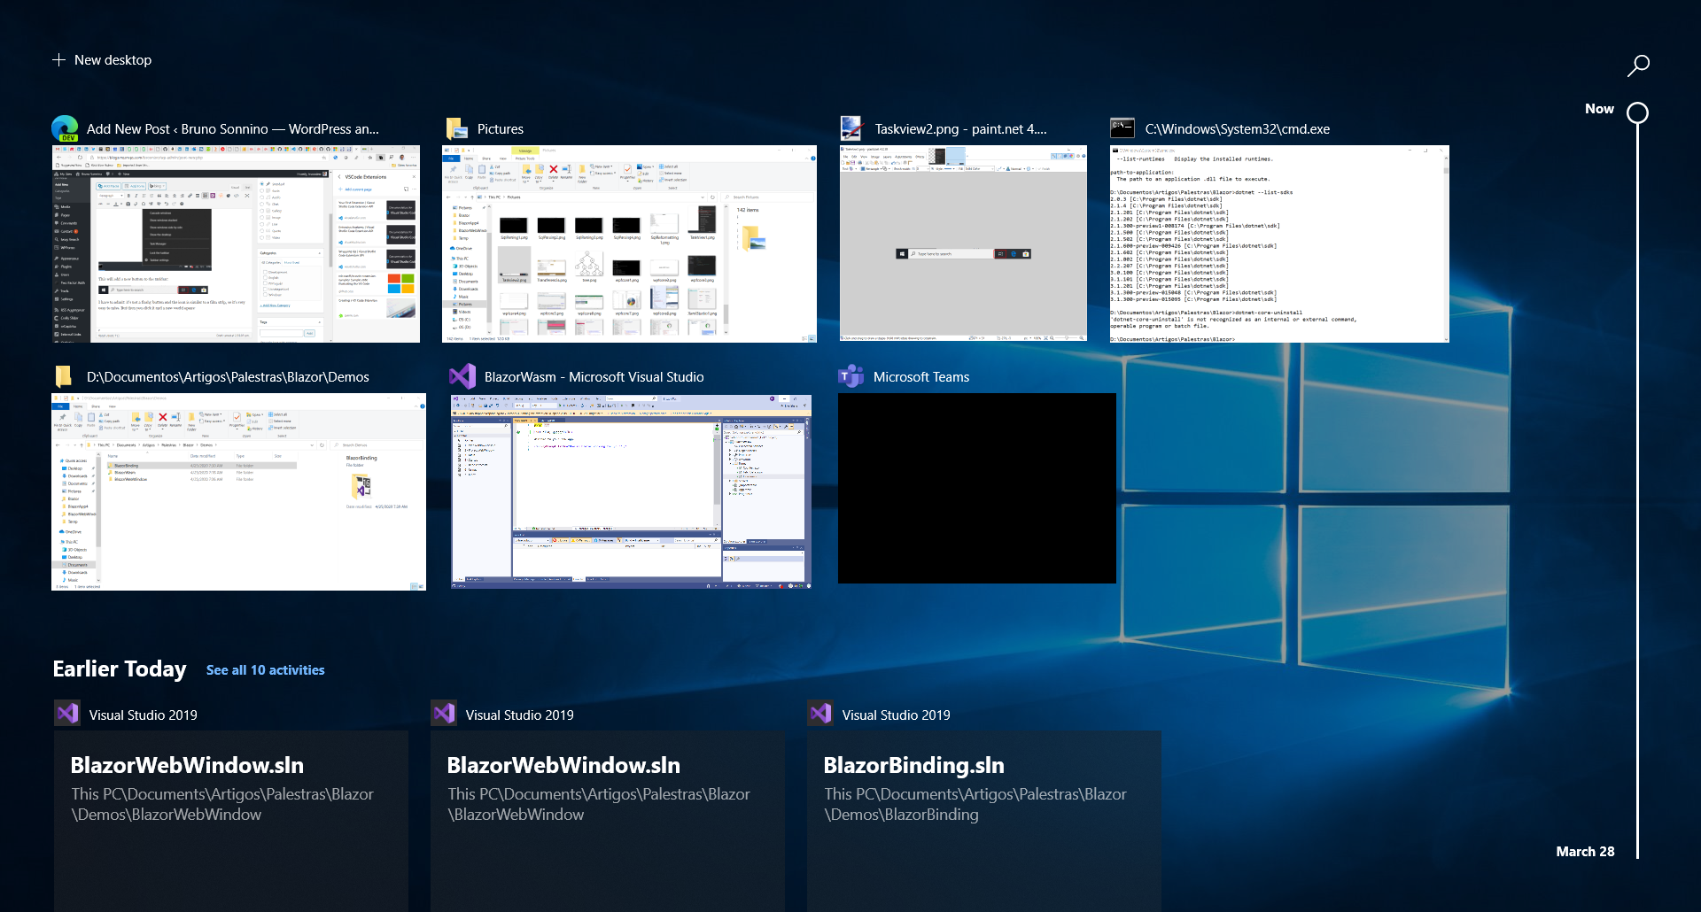Click the folder icon beside Pictures title
The image size is (1701, 912).
pos(457,128)
